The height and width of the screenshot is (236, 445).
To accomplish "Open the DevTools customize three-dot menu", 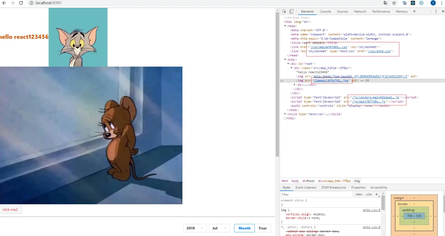I will [436, 11].
